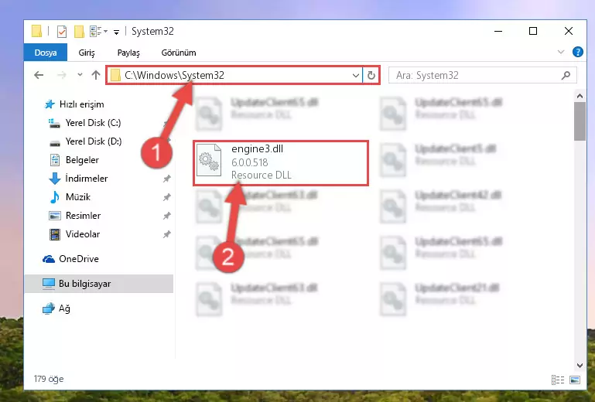Image resolution: width=595 pixels, height=402 pixels.
Task: Open Müzik in the sidebar
Action: click(78, 197)
